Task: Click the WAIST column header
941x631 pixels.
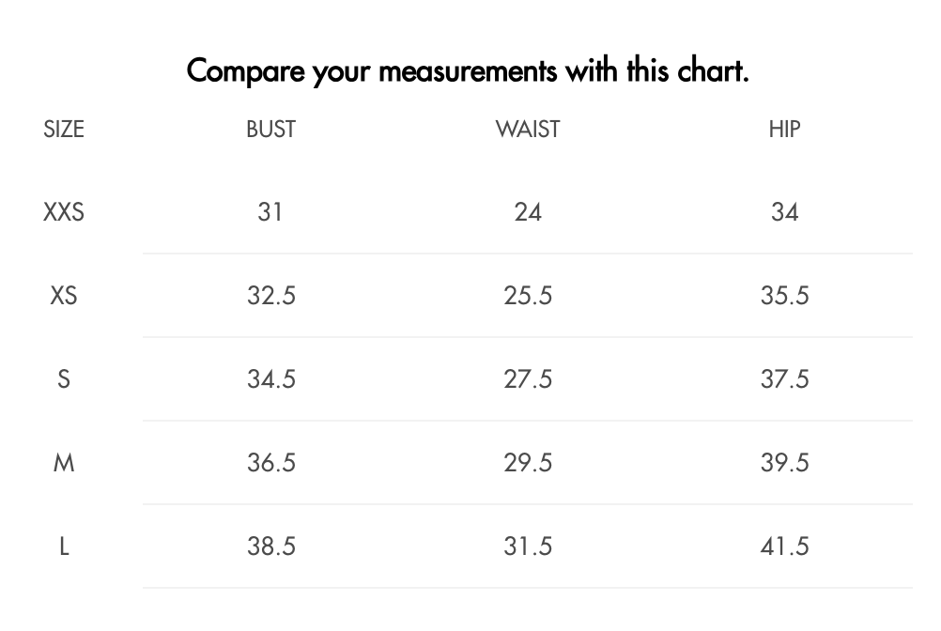Action: click(528, 129)
